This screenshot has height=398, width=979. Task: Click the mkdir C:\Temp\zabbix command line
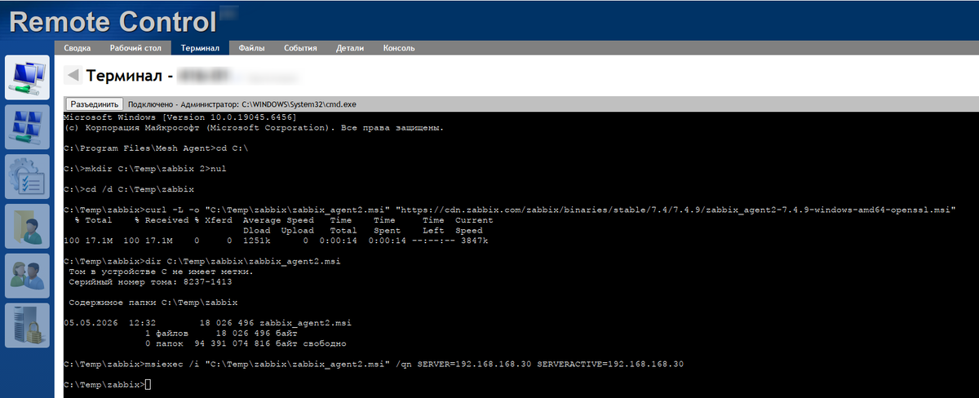(147, 169)
